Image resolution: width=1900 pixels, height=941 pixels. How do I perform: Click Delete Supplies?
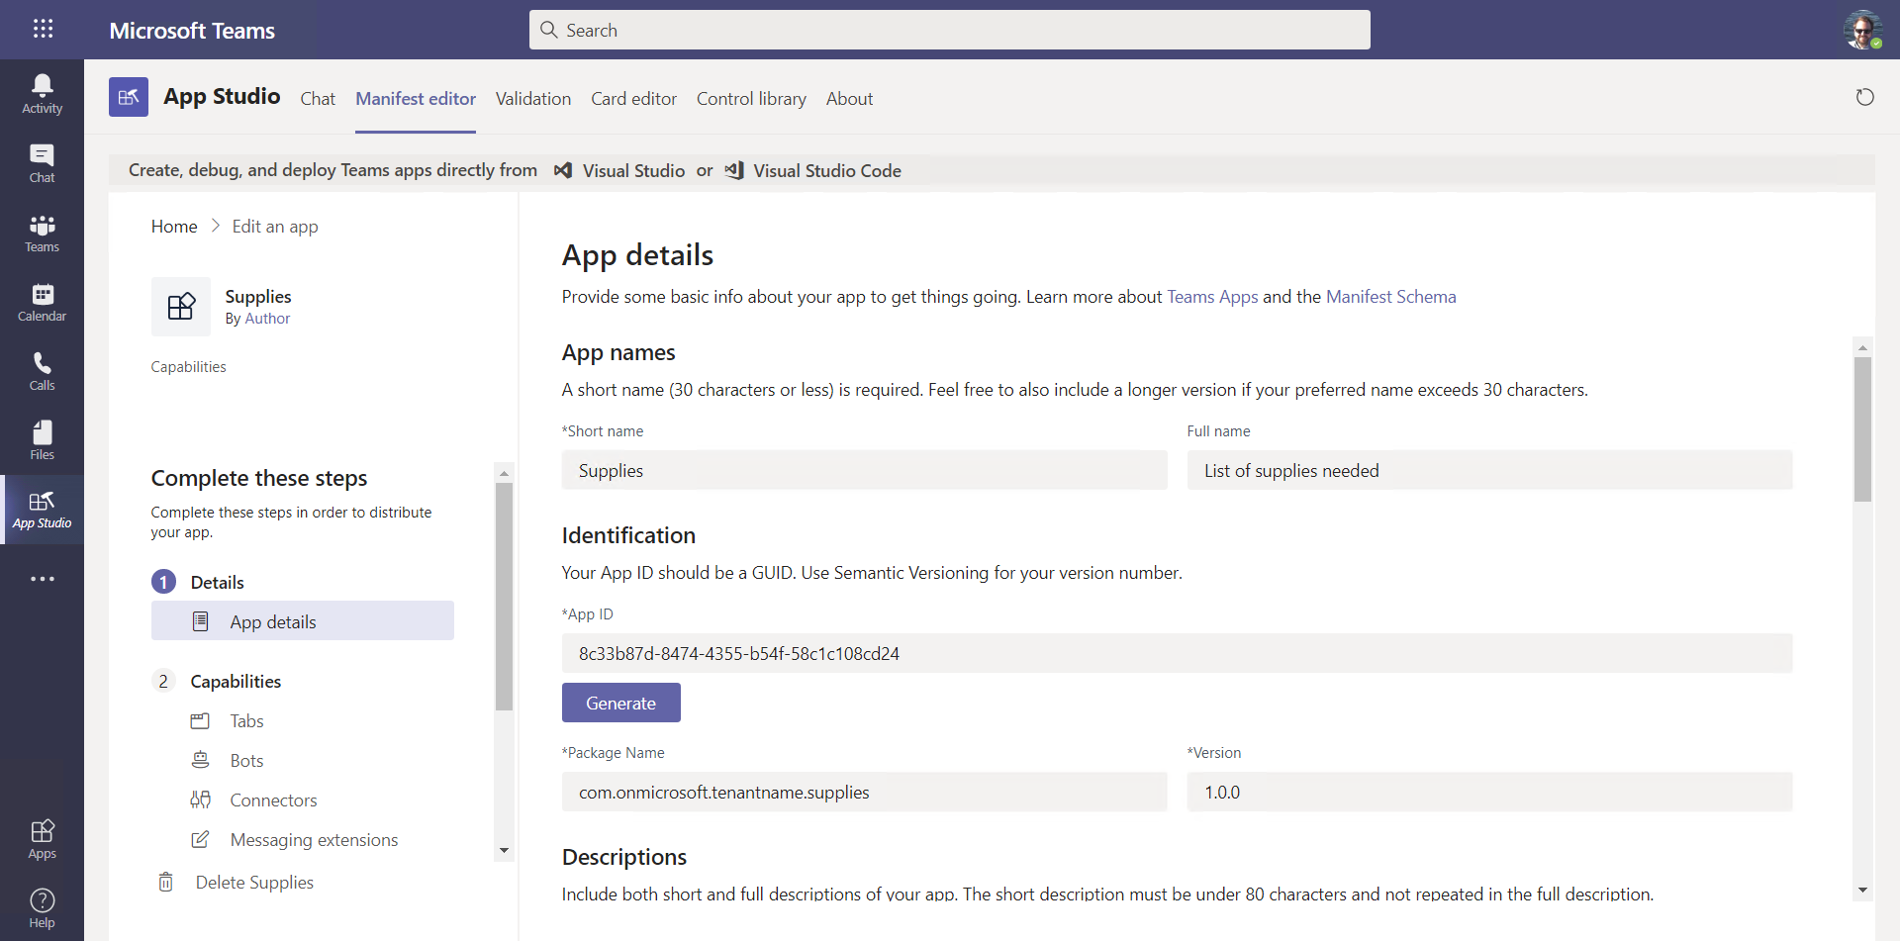[254, 883]
